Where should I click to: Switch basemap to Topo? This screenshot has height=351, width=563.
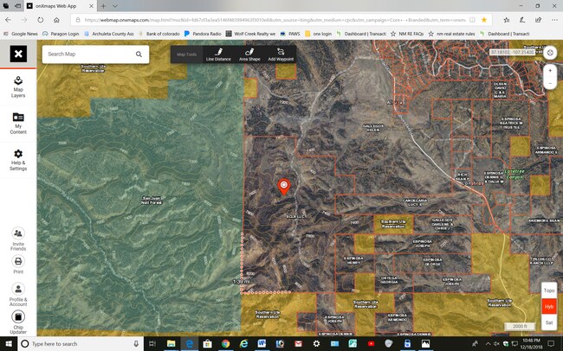(x=548, y=291)
